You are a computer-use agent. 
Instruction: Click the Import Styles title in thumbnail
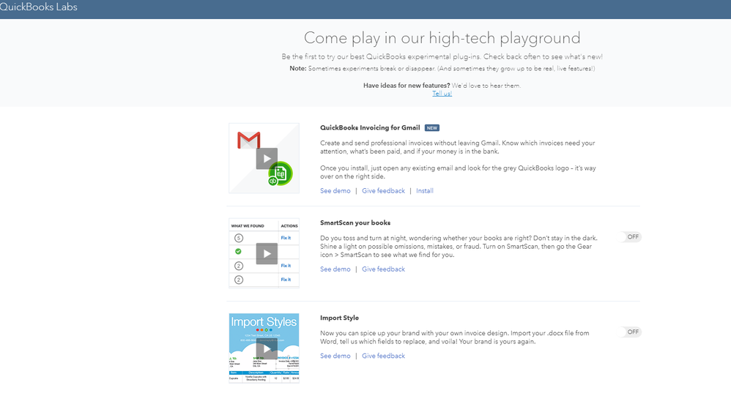[264, 322]
